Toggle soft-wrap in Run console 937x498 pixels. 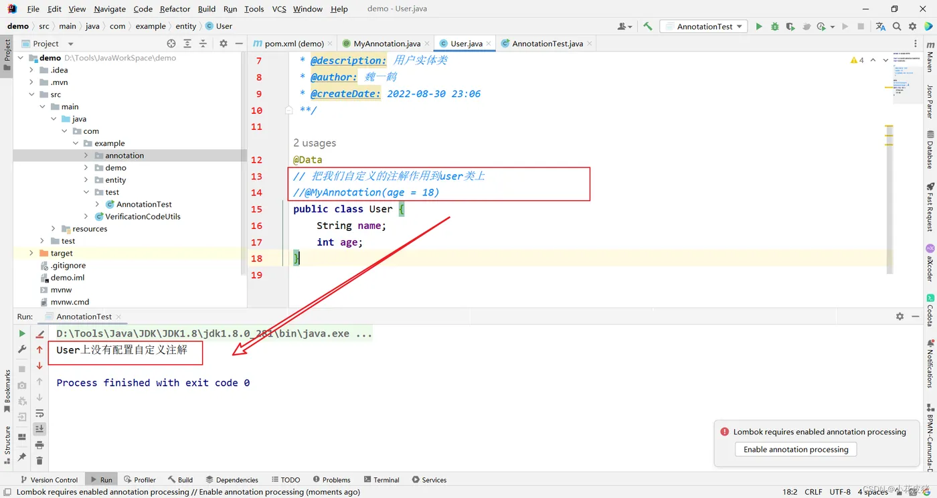point(39,413)
